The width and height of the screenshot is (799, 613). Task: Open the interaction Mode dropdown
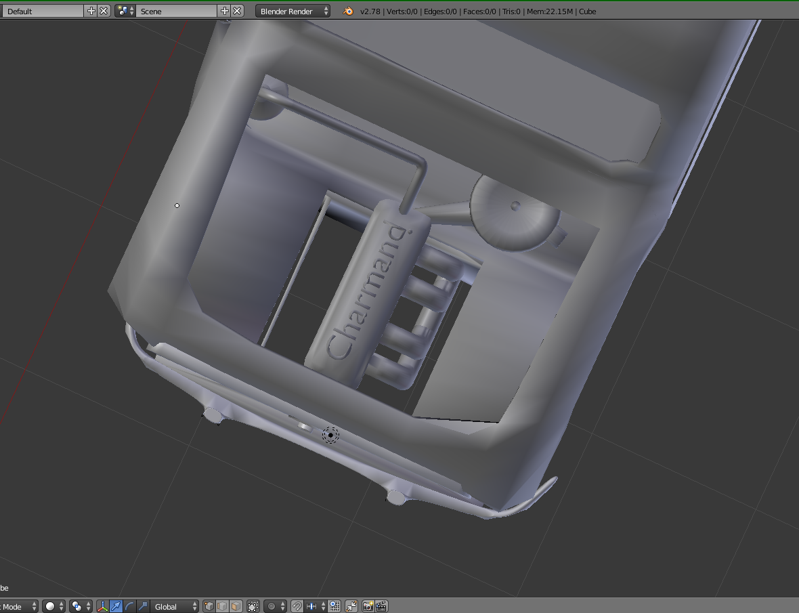point(18,606)
